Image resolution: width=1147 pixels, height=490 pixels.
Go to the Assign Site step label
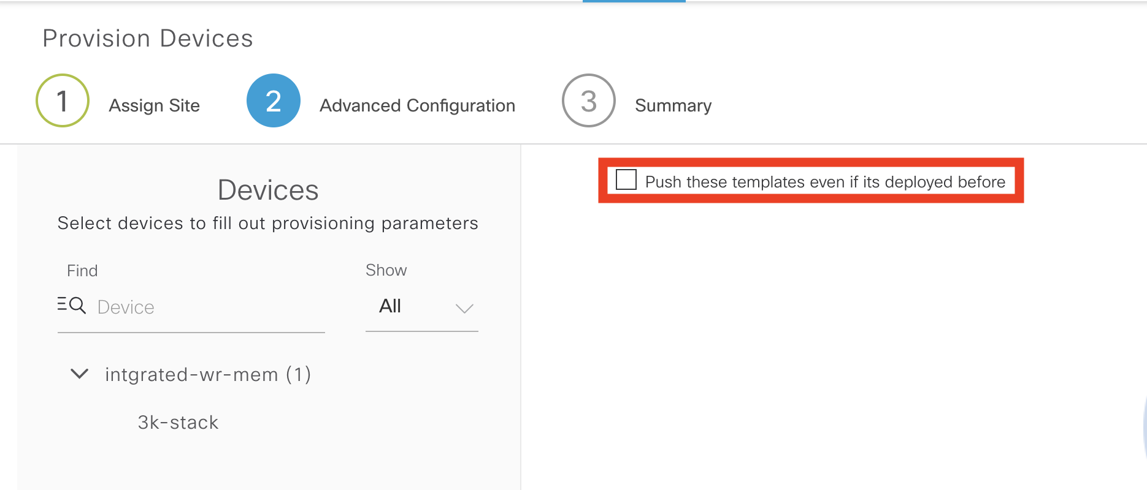tap(155, 105)
